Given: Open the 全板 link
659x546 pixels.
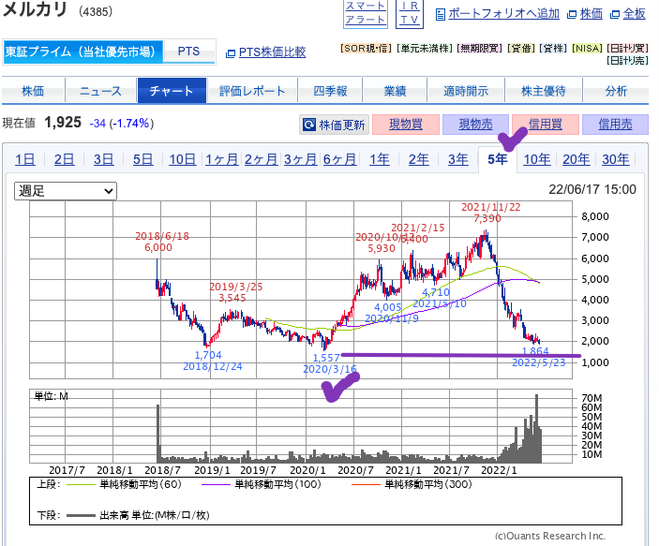Looking at the screenshot, I should pos(634,14).
